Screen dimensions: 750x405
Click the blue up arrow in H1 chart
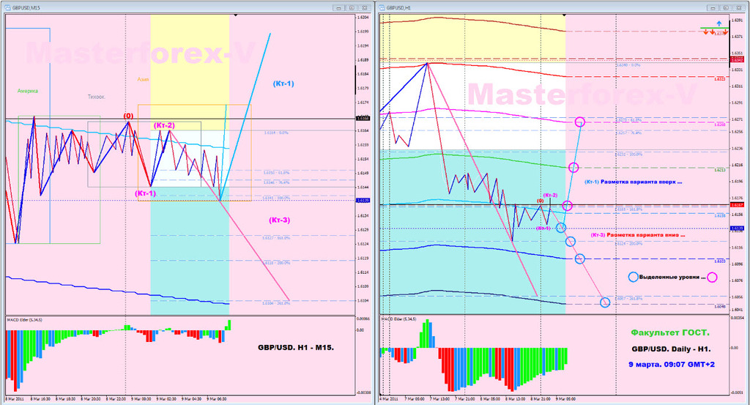point(719,23)
